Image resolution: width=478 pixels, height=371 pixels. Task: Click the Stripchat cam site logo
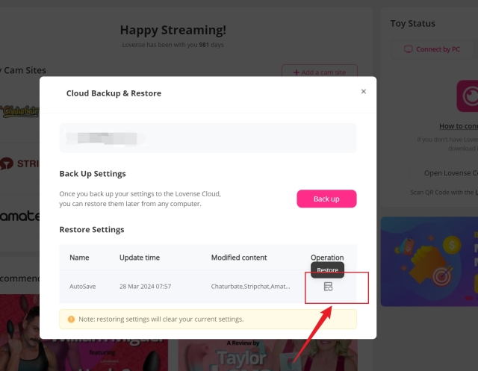pos(19,163)
